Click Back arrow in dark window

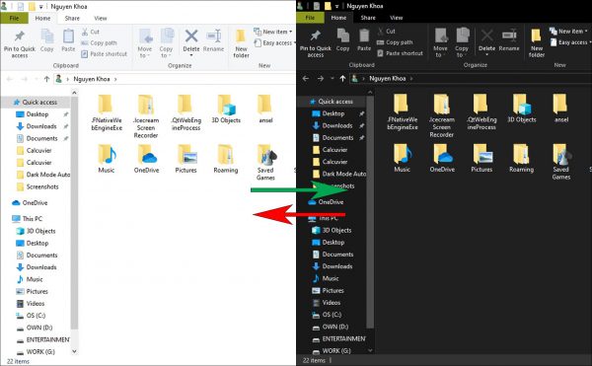point(306,79)
